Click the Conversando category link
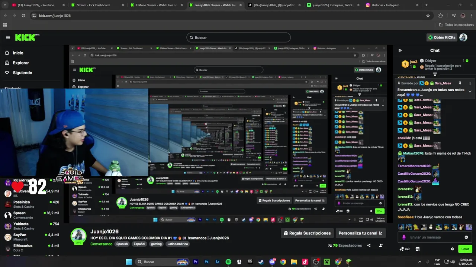 (101, 244)
